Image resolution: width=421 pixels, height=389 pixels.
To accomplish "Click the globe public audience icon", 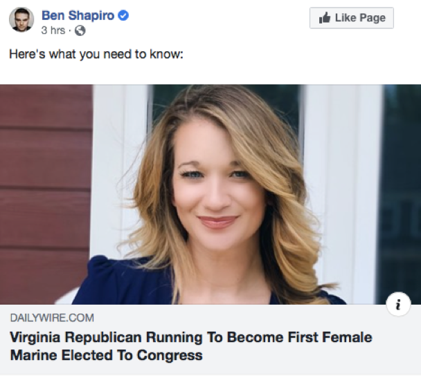I will [x=80, y=30].
